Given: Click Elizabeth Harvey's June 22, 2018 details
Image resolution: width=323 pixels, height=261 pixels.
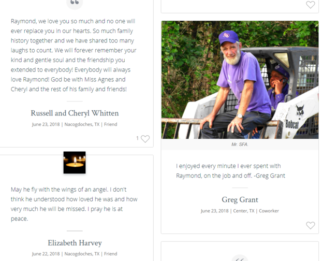Looking at the screenshot, I should point(75,254).
